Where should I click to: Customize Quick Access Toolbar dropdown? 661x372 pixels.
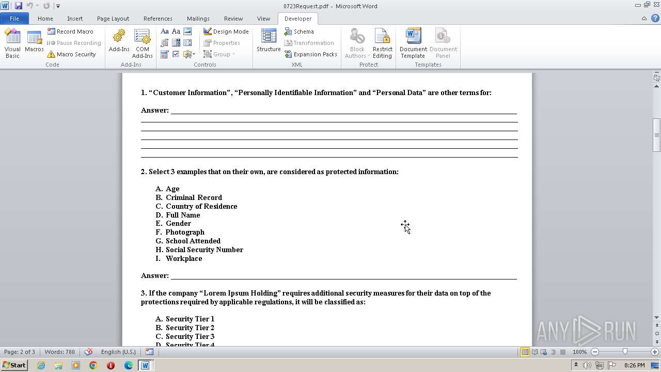[58, 6]
